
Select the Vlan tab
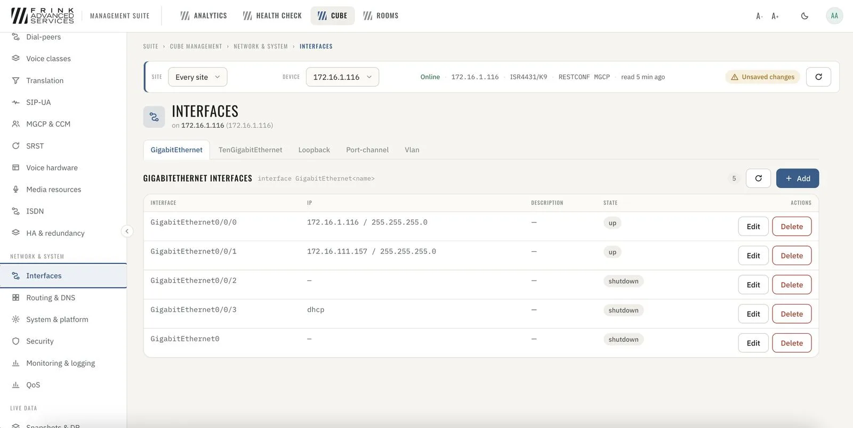[x=412, y=150]
